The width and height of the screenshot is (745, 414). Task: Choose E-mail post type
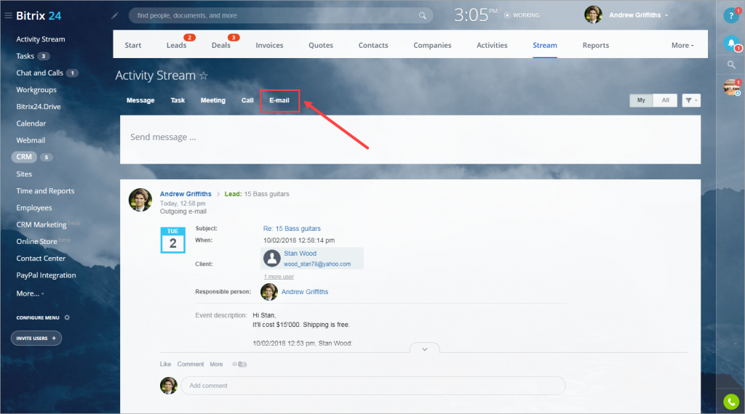tap(279, 100)
